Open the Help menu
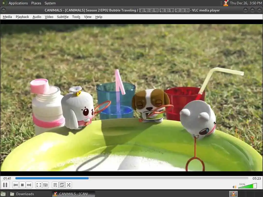This screenshot has height=197, width=263. (x=99, y=17)
